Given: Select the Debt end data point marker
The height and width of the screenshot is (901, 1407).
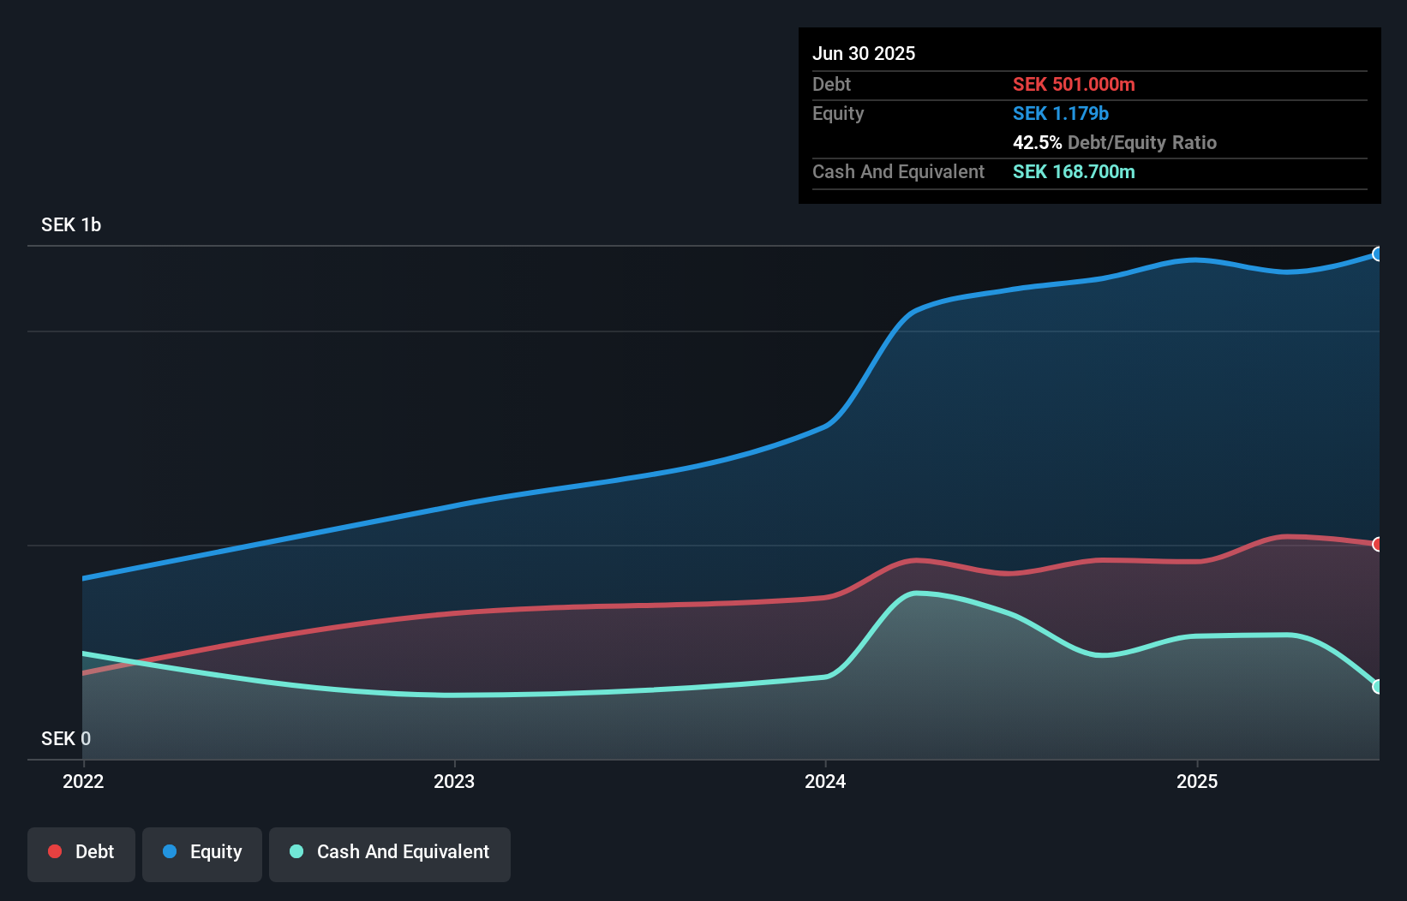Looking at the screenshot, I should (x=1377, y=545).
